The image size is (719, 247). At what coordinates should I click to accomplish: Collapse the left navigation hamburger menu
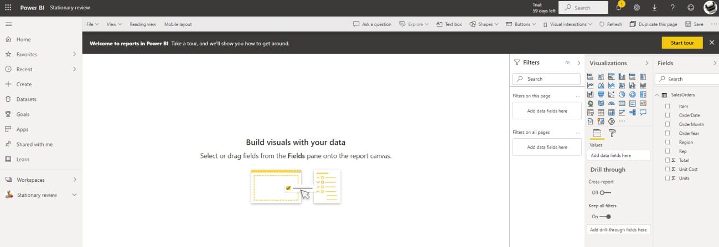click(8, 24)
